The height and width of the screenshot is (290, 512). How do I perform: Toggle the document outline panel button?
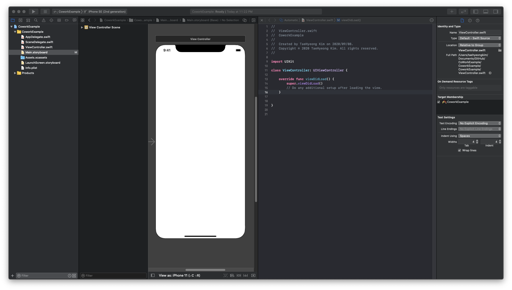153,275
